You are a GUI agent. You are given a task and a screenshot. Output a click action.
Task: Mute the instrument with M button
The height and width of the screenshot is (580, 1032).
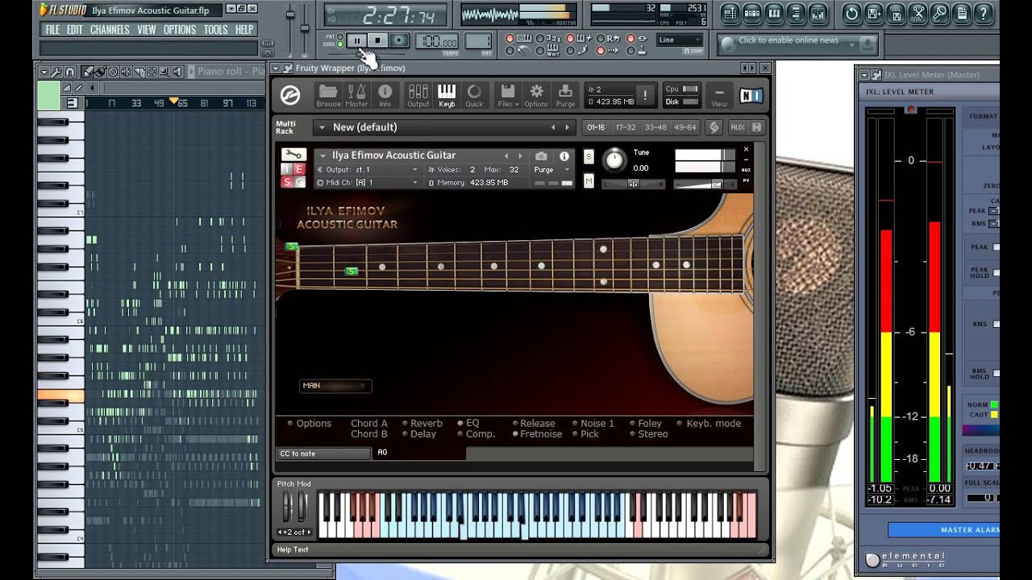pyautogui.click(x=589, y=181)
